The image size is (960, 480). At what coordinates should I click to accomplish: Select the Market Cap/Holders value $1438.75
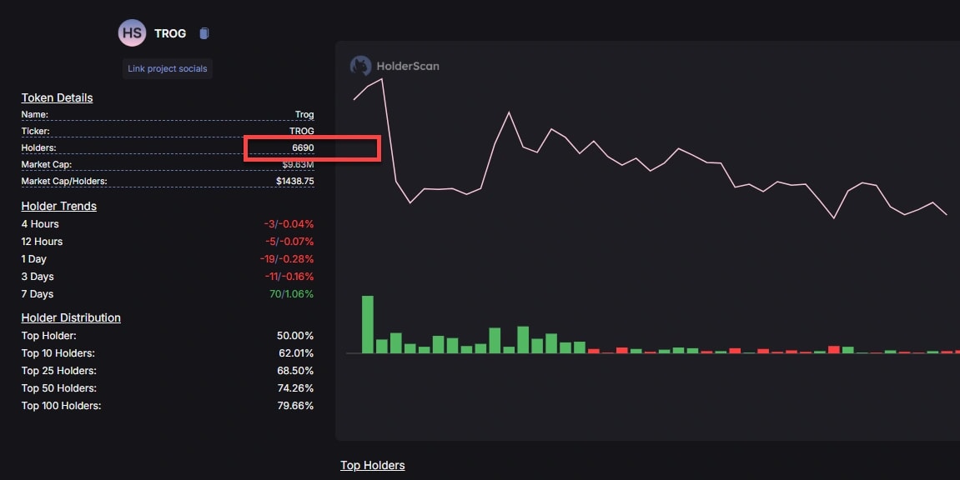click(295, 181)
